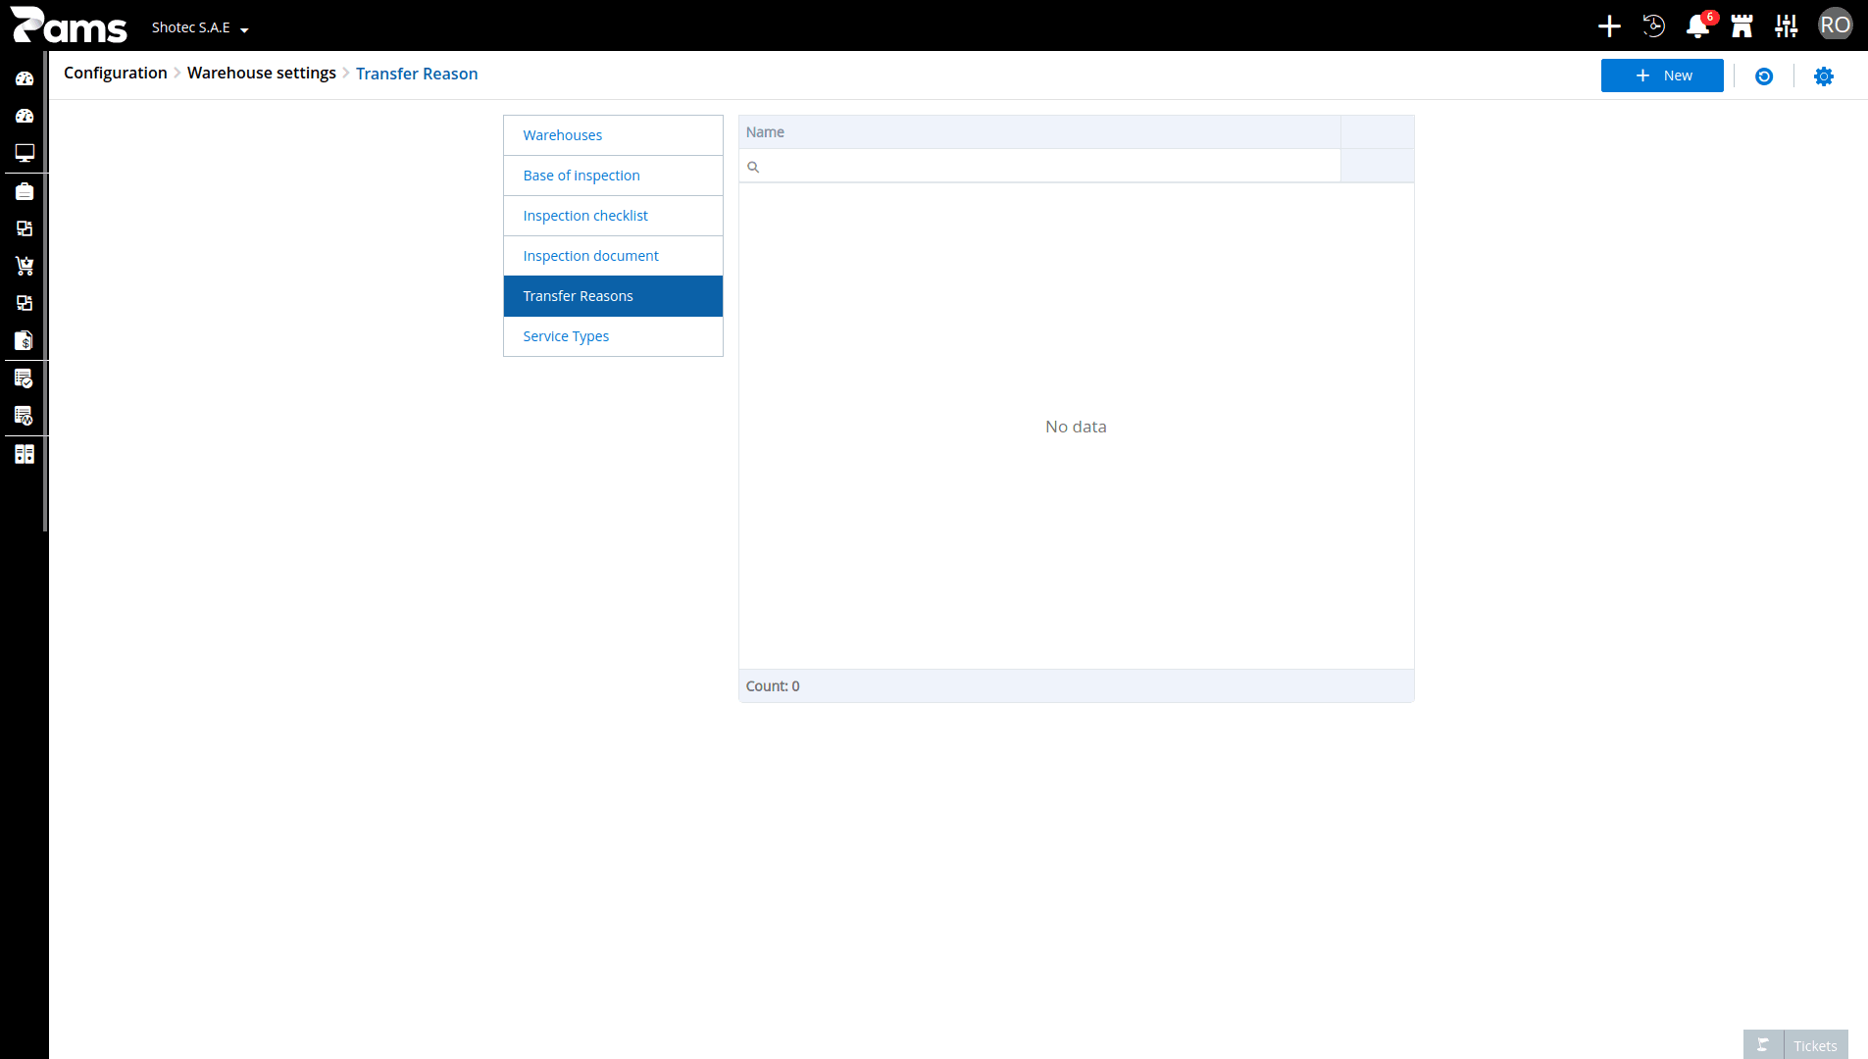Click the plus quick-add icon in top bar
1868x1059 pixels.
[1609, 26]
